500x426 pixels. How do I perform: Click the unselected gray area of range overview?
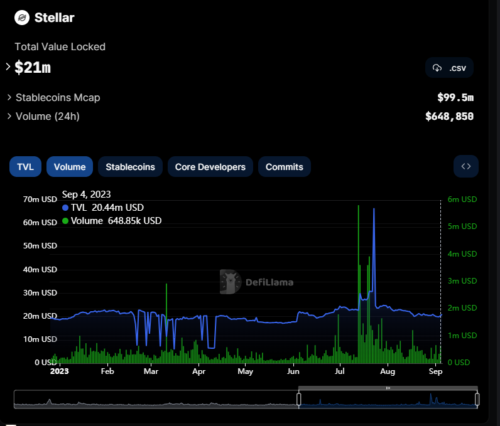(157, 400)
